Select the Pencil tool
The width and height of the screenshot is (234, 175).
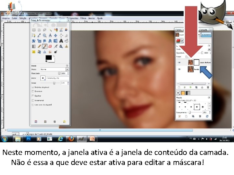click(39, 46)
